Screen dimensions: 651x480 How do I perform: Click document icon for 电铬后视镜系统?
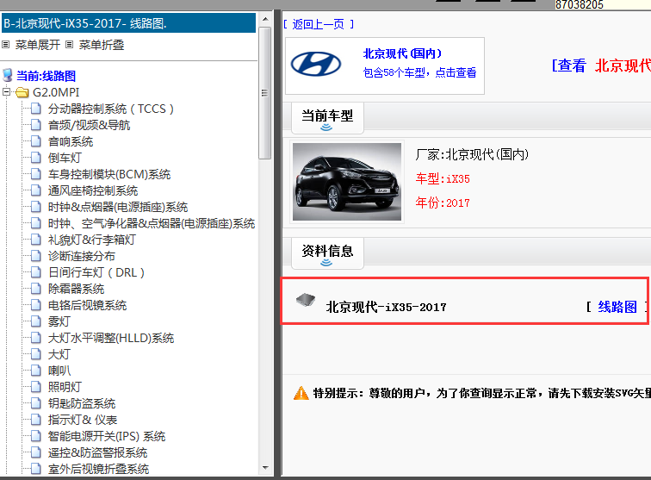pyautogui.click(x=36, y=305)
